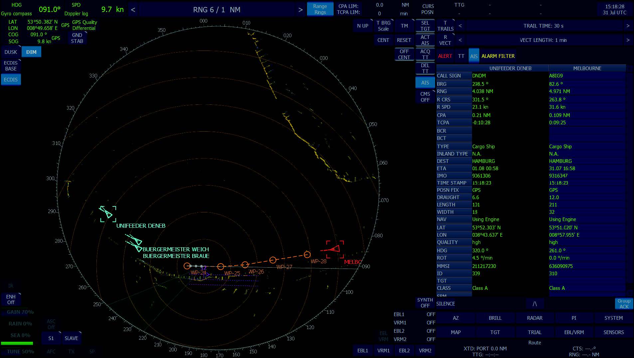Click ACT AIS button

coord(425,40)
